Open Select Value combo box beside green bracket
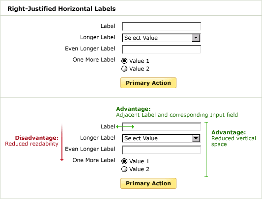Screen dimensions: 262x199 pyautogui.click(x=161, y=138)
